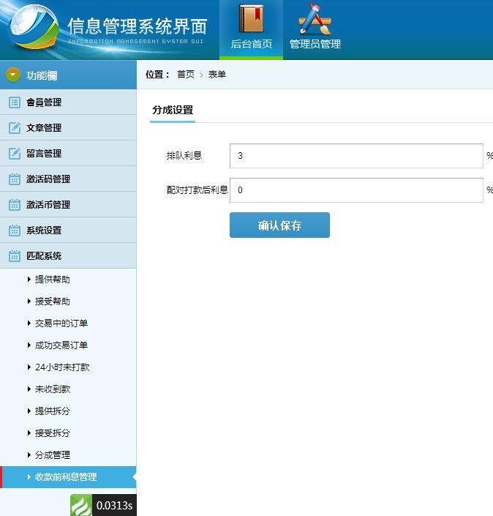Click the 功能栏 heading text
The image size is (493, 516).
tap(42, 75)
